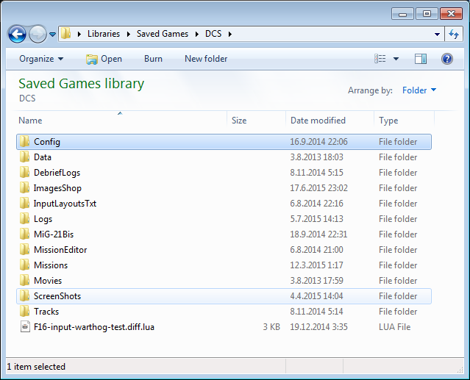Sort by Date modified column header

click(330, 120)
